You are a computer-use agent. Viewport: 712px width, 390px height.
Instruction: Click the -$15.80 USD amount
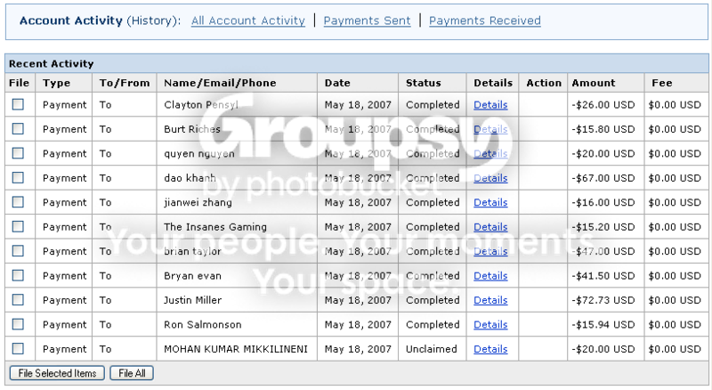coord(603,129)
